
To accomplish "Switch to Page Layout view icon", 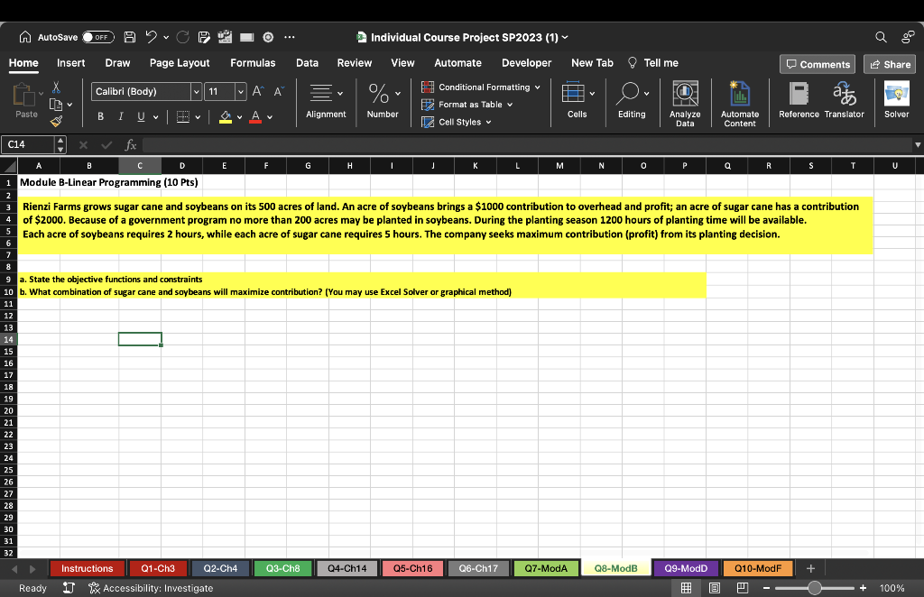I will click(x=715, y=588).
